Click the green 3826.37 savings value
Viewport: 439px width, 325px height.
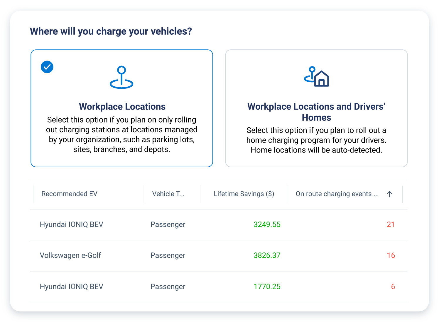coord(267,255)
